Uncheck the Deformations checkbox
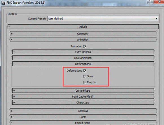The width and height of the screenshot is (164, 125). click(85, 71)
